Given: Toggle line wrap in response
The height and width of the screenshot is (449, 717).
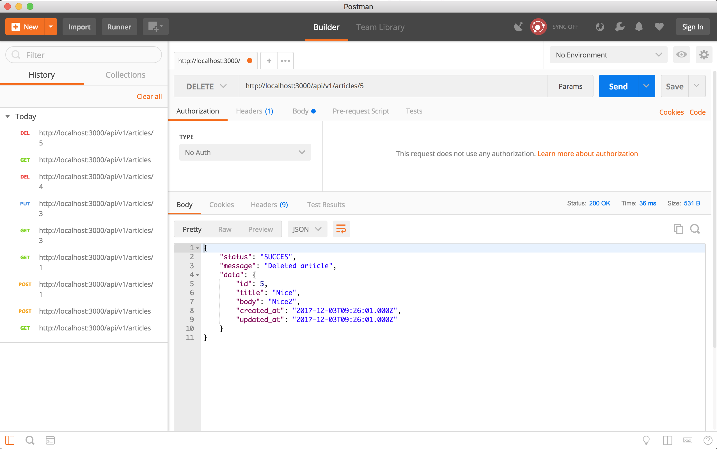Looking at the screenshot, I should 341,229.
